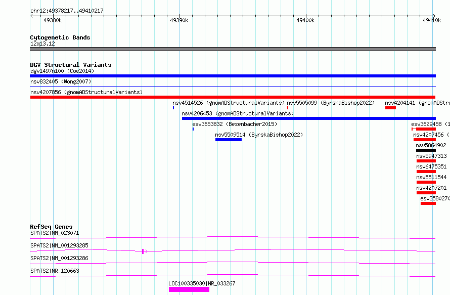450x295 pixels.
Task: Click the nsv5511544 variant label
Action: (431, 177)
